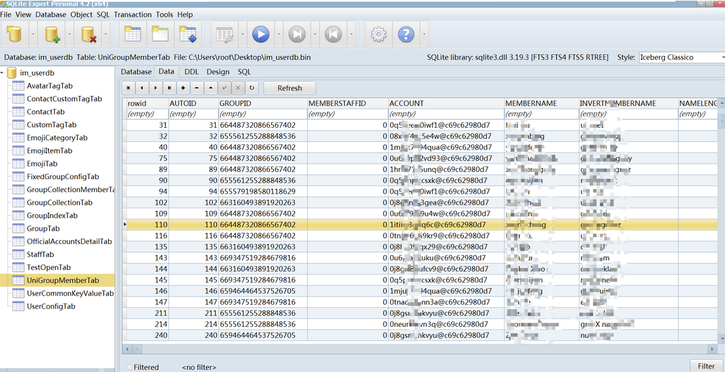725x372 pixels.
Task: Switch to the Design tab
Action: (x=218, y=72)
